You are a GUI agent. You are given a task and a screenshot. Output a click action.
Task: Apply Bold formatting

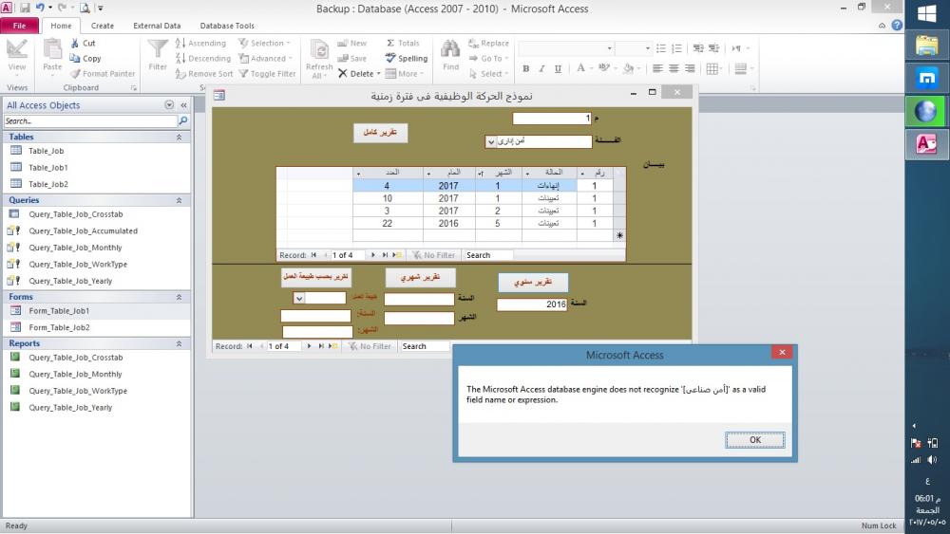tap(526, 68)
